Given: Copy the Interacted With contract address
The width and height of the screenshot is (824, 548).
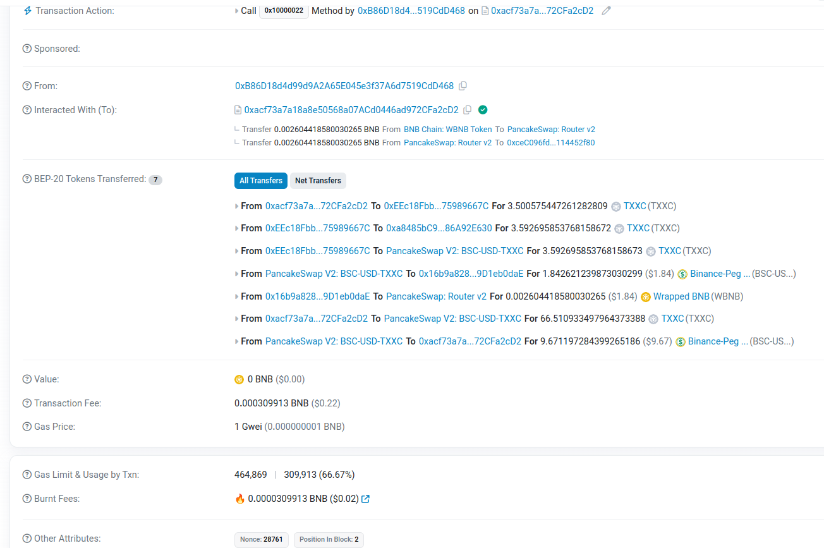Looking at the screenshot, I should [468, 110].
